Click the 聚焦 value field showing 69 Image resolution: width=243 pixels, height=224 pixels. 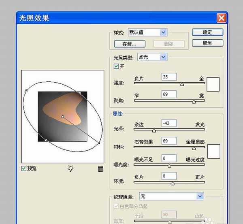pyautogui.click(x=169, y=94)
